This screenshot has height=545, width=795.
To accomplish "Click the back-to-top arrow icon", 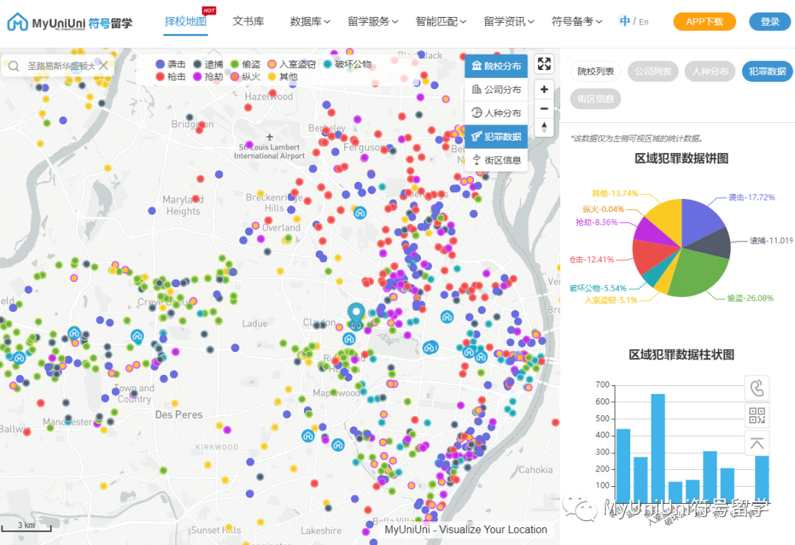I will tap(757, 443).
